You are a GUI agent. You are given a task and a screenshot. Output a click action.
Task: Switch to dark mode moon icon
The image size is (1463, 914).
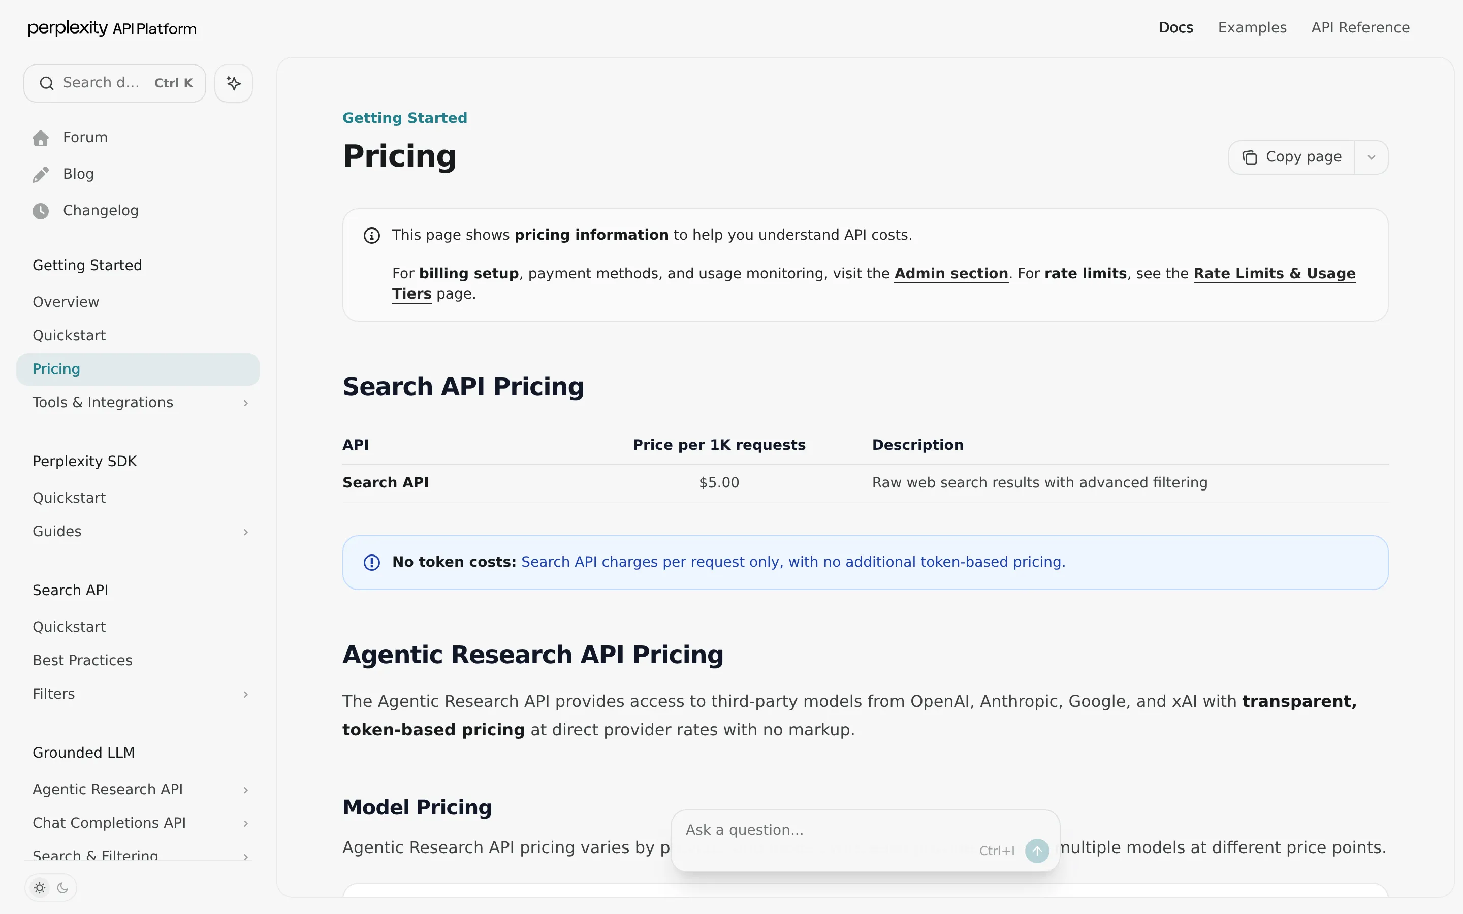(x=62, y=888)
